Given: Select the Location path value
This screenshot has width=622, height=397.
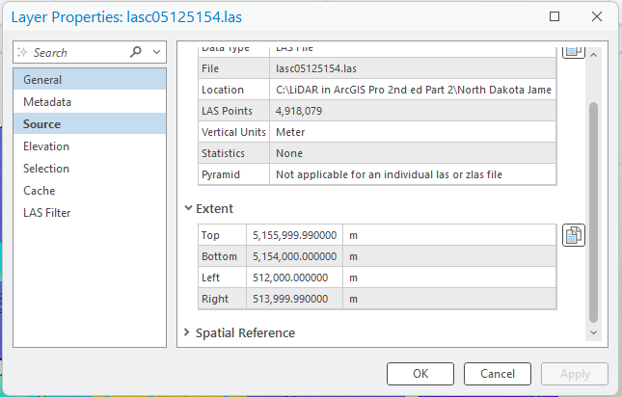Looking at the screenshot, I should coord(413,90).
